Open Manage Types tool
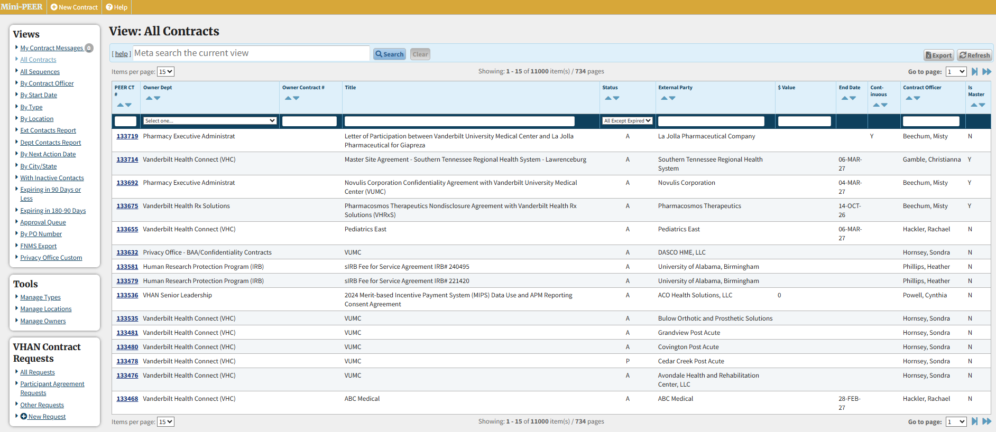The width and height of the screenshot is (996, 432). (x=41, y=297)
